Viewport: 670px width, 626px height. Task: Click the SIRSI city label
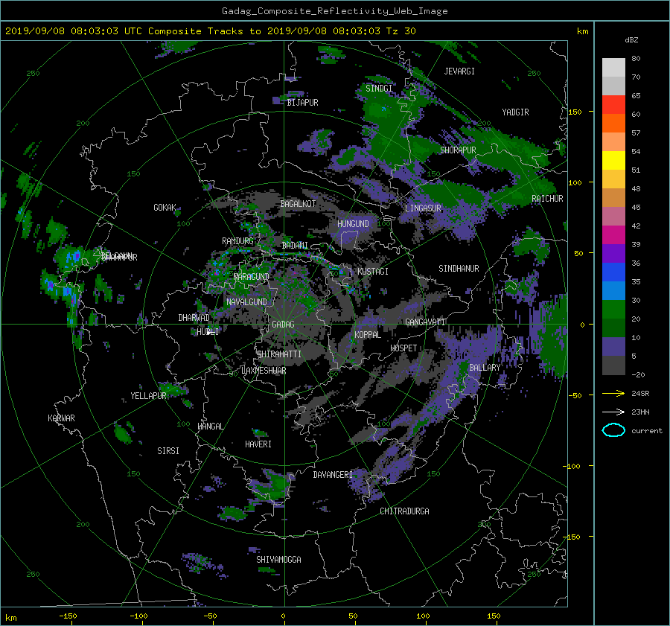(x=168, y=451)
